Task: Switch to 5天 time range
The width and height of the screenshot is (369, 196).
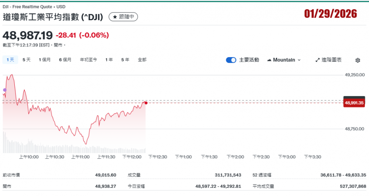Action: pos(27,60)
